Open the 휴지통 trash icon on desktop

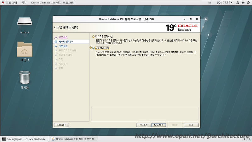[25, 77]
